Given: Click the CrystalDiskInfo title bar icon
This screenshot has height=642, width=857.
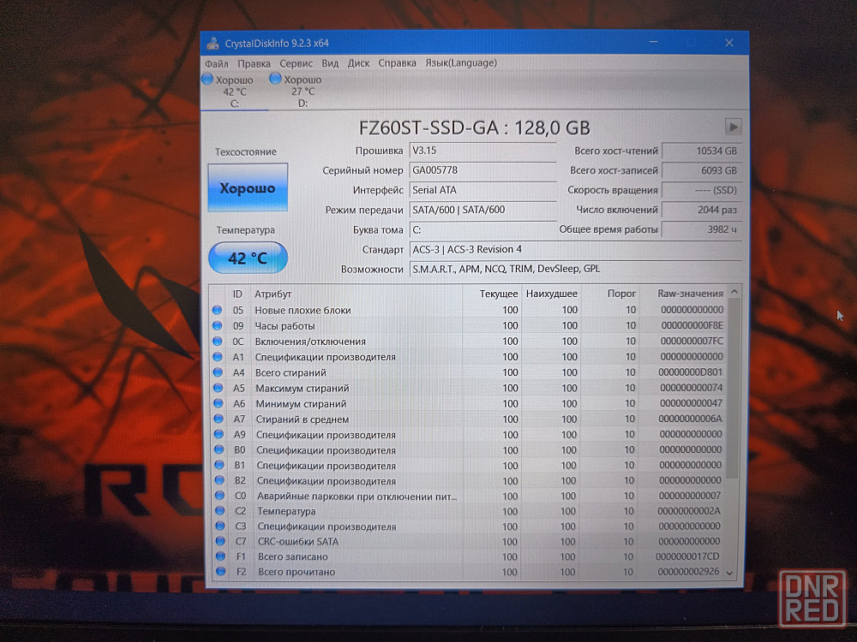Looking at the screenshot, I should coord(213,44).
